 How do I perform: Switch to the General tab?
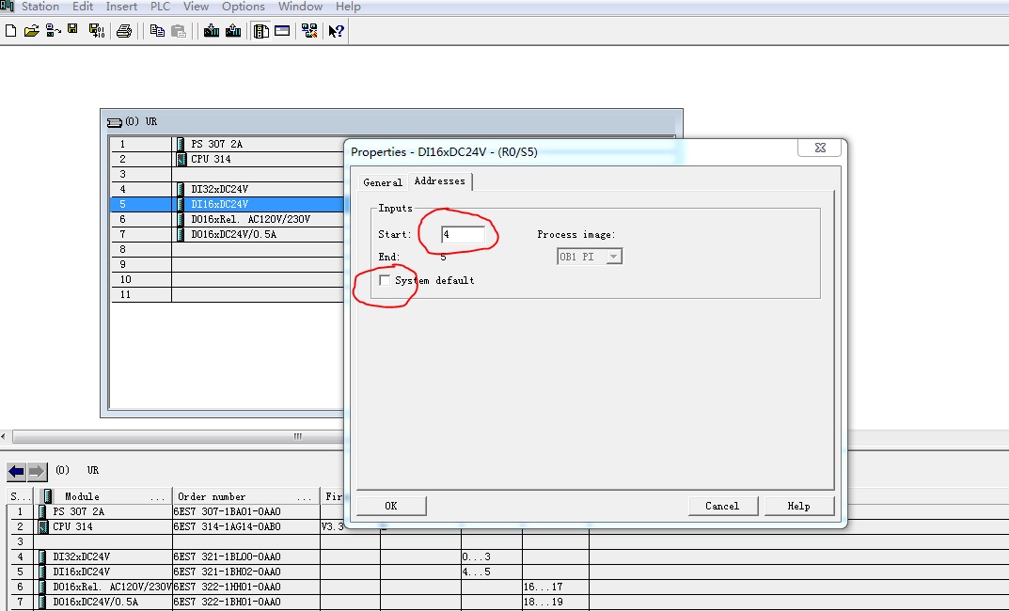(382, 182)
